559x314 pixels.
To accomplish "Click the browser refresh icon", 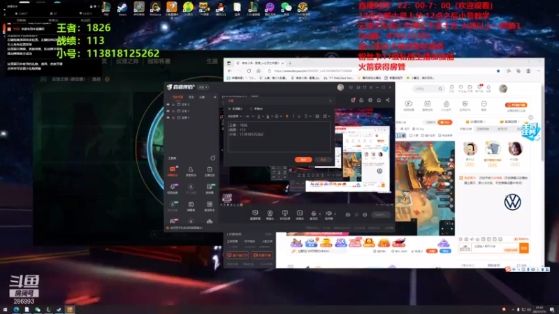I will click(249, 71).
